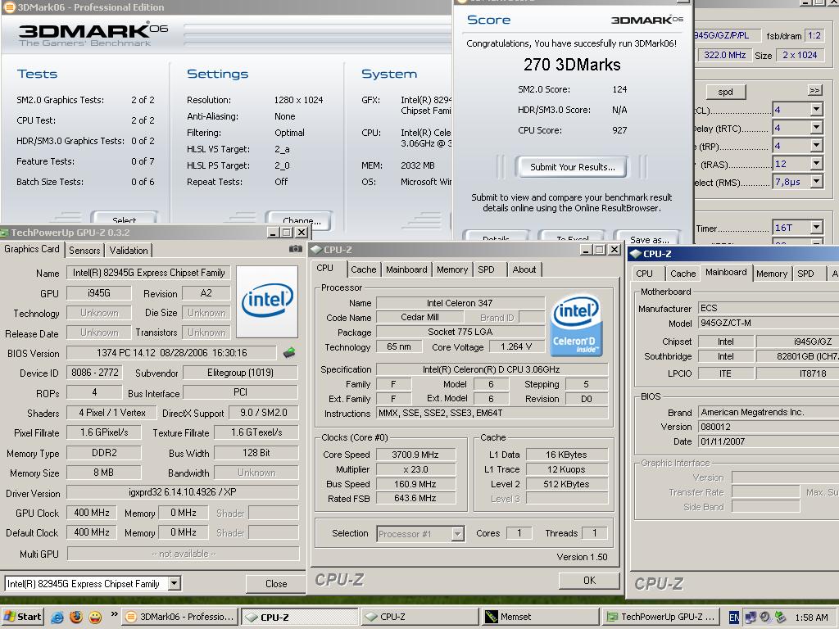Select CPU tab in Mainboard CPU-Z window

[x=644, y=274]
